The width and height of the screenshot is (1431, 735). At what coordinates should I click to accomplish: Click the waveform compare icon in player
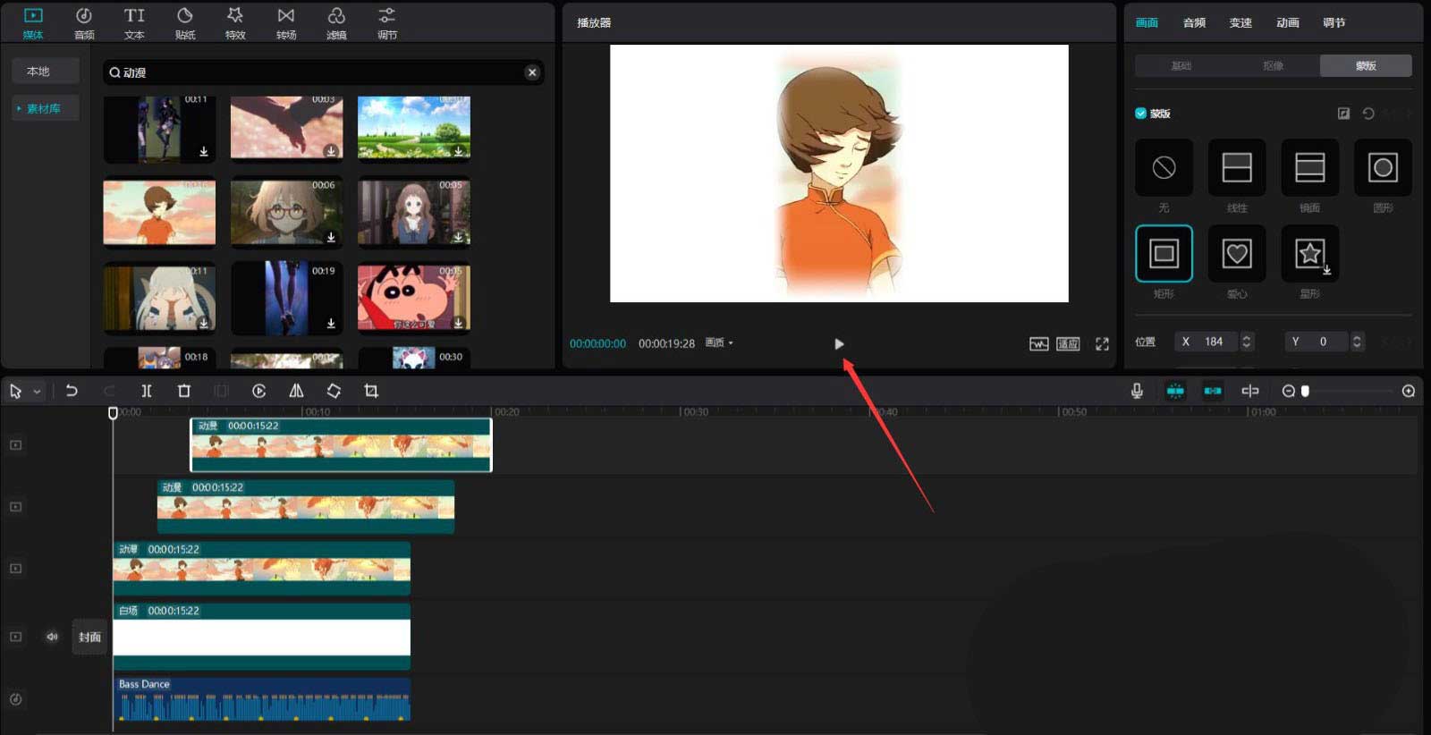tap(1038, 344)
